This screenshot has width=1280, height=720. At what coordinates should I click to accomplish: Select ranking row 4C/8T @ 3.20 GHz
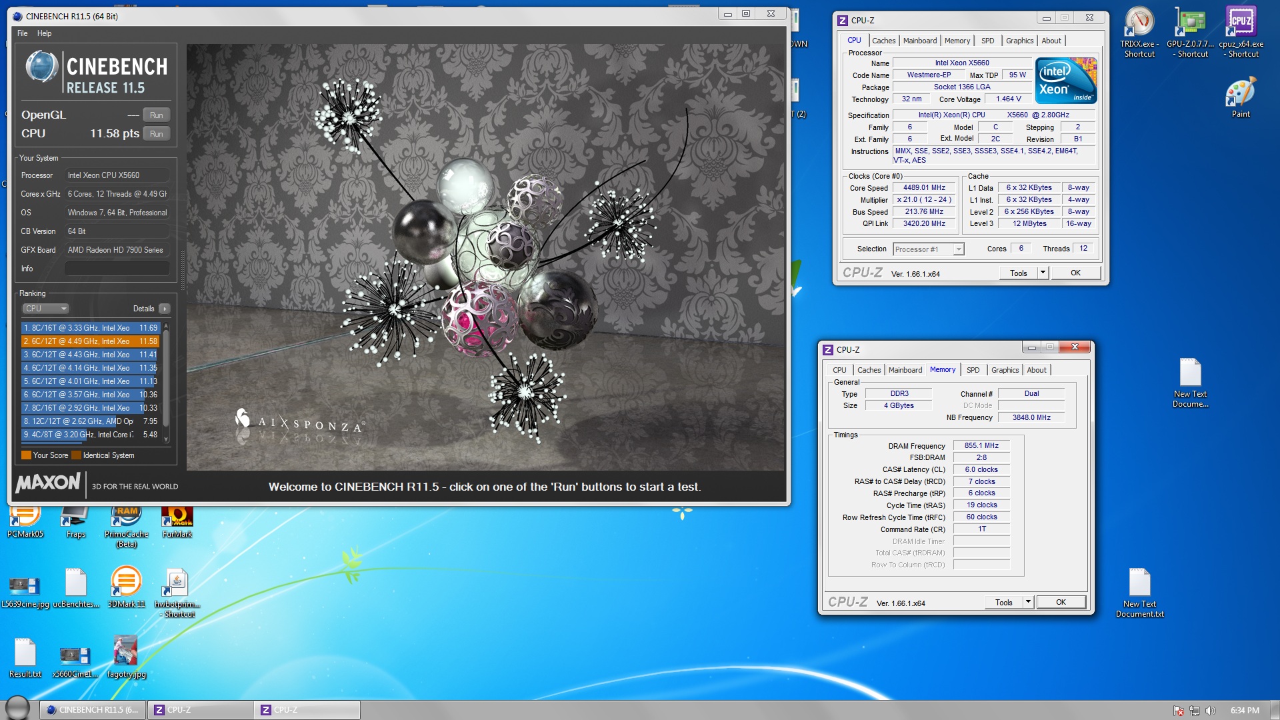(x=90, y=435)
